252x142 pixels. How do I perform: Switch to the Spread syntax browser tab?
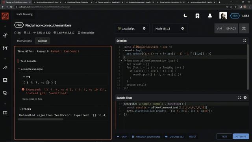point(109,2)
